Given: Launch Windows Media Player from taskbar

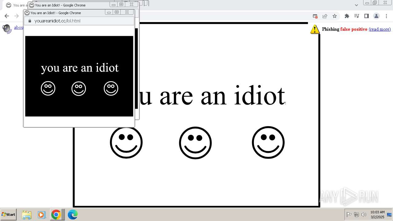Looking at the screenshot, I should point(41,215).
